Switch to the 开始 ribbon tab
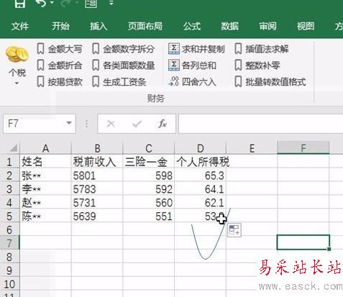 click(x=60, y=26)
